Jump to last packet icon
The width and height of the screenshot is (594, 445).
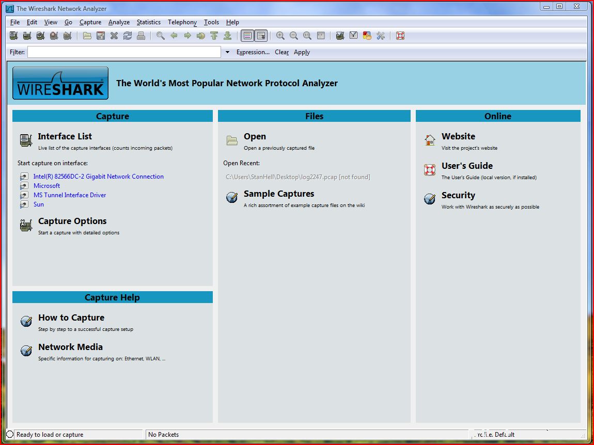[228, 36]
